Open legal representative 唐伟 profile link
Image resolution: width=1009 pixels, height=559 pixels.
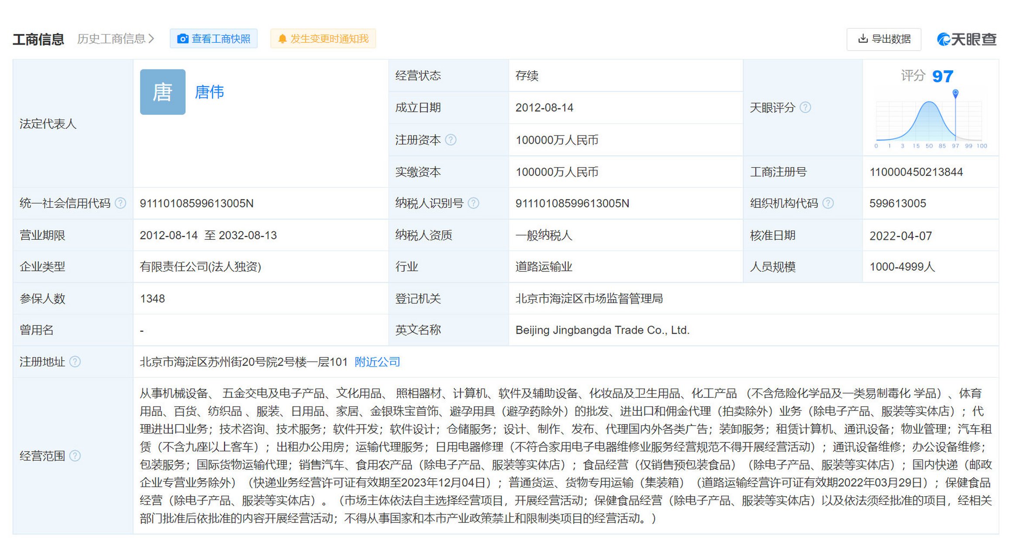point(209,92)
